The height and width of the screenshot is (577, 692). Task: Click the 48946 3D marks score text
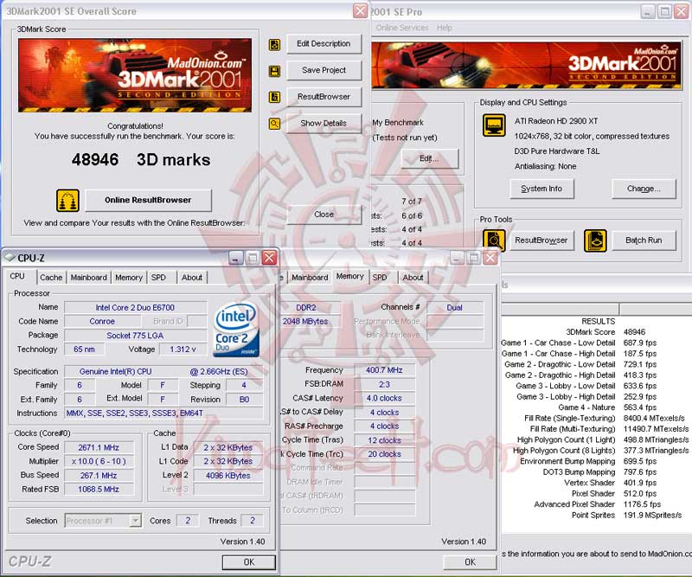tap(141, 160)
